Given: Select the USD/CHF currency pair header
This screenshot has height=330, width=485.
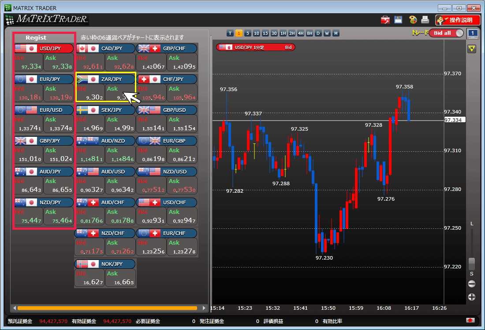Looking at the screenshot, I should coord(168,202).
